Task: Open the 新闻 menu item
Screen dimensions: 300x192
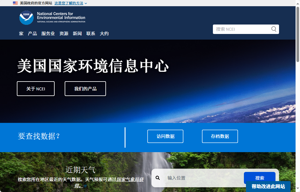Action: click(x=77, y=33)
